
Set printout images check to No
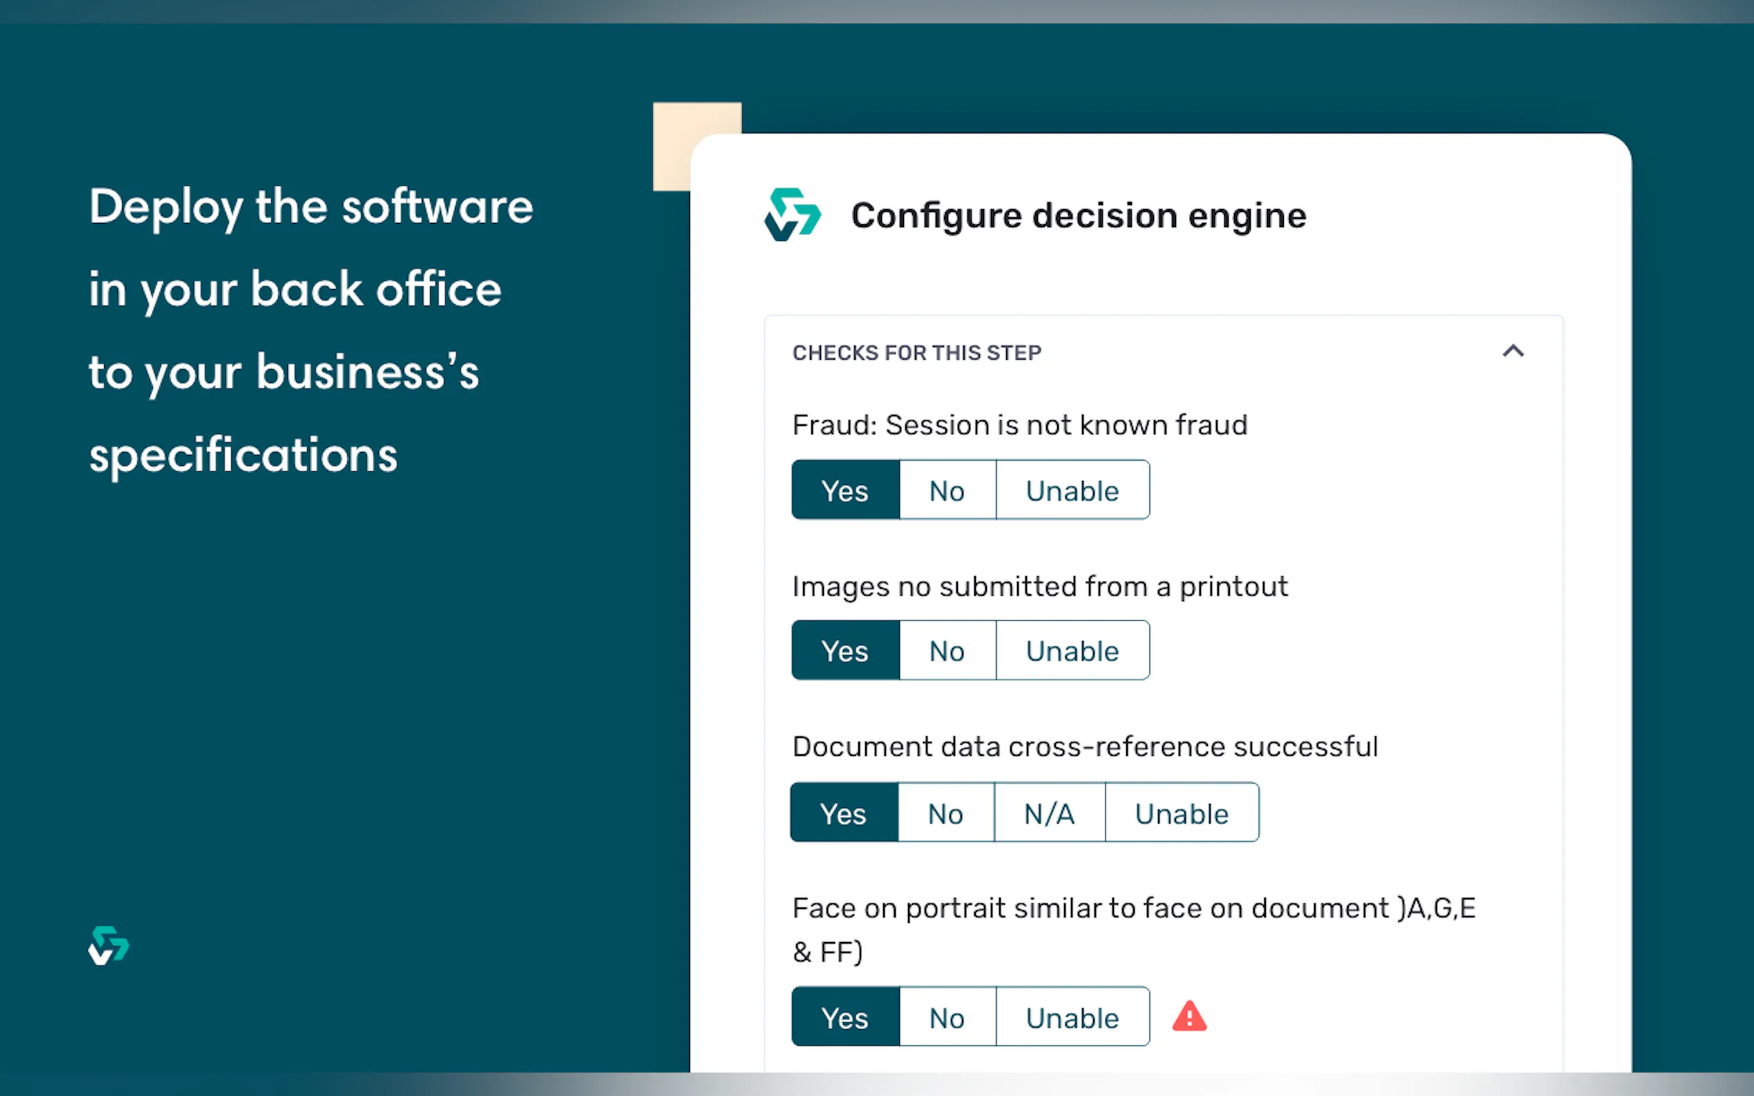pyautogui.click(x=947, y=651)
